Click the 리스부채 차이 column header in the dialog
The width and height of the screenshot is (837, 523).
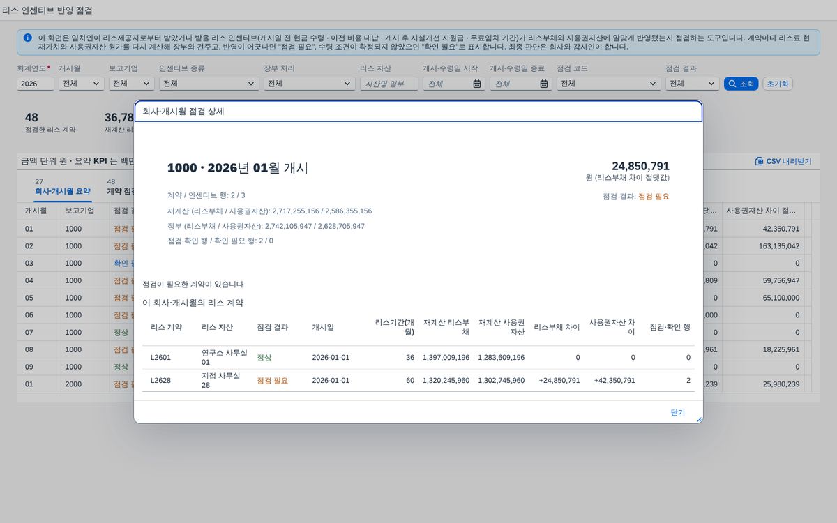(x=557, y=327)
